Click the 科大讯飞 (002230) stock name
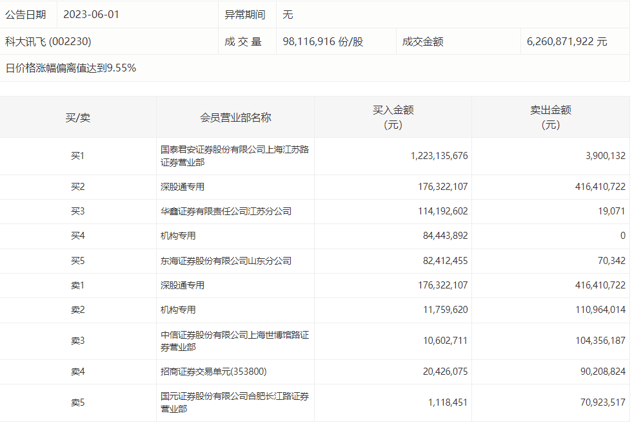The height and width of the screenshot is (425, 632). (x=48, y=42)
